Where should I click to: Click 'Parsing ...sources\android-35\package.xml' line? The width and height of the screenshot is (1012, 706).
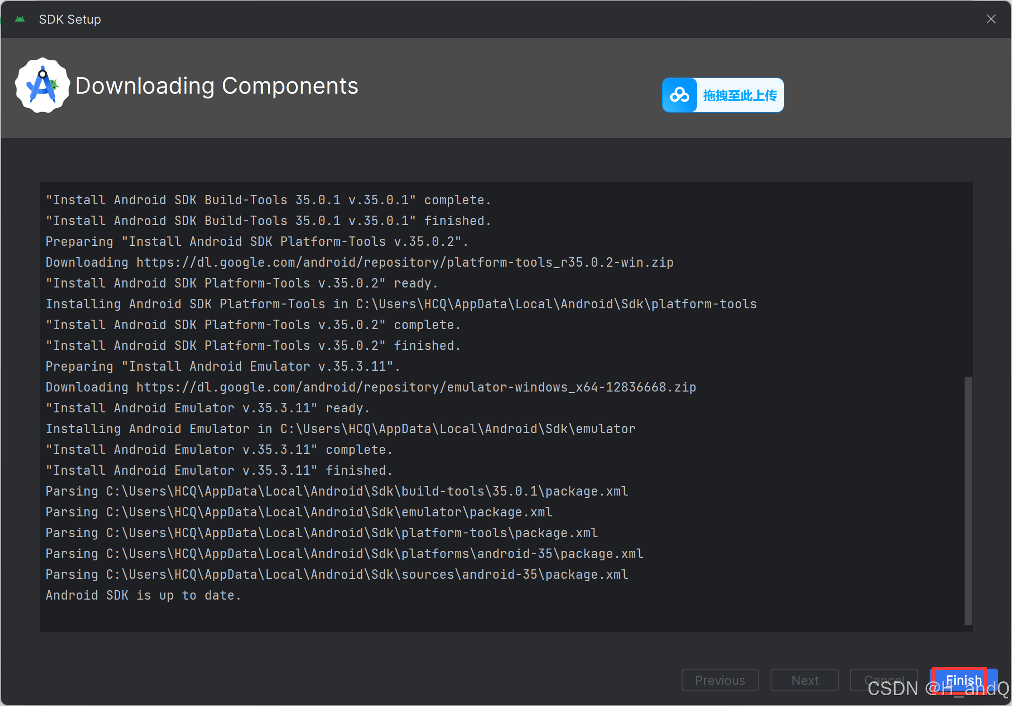337,575
